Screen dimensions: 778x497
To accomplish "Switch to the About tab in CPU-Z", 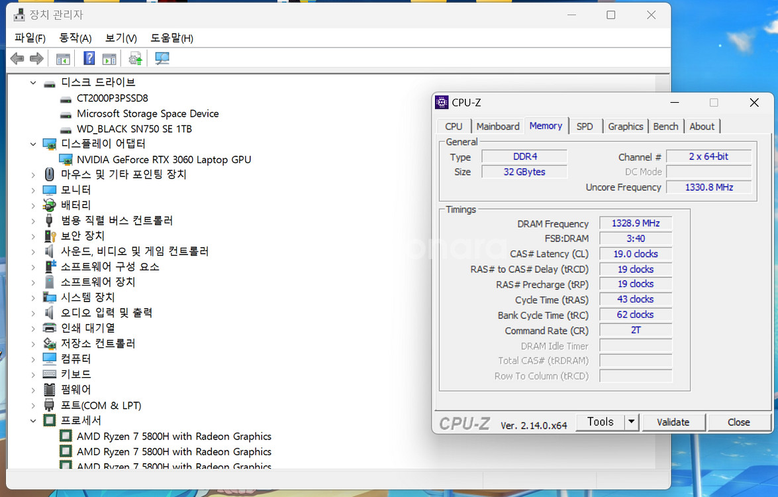I will tap(702, 127).
